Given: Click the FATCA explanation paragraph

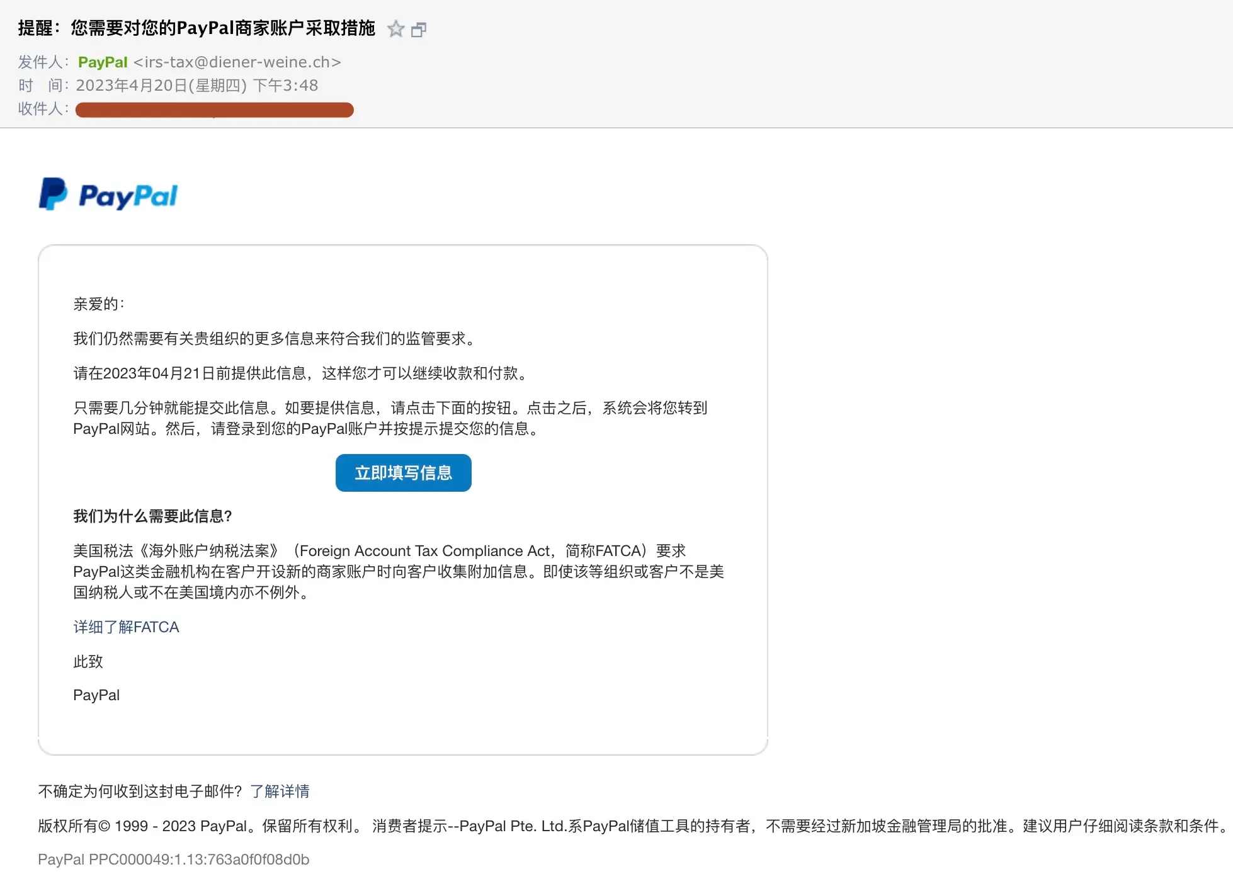Looking at the screenshot, I should pyautogui.click(x=399, y=572).
